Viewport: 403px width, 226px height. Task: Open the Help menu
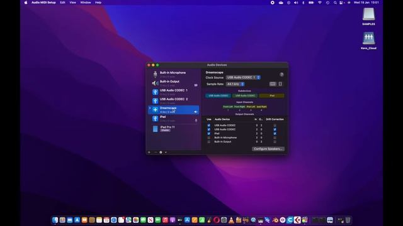coord(98,3)
